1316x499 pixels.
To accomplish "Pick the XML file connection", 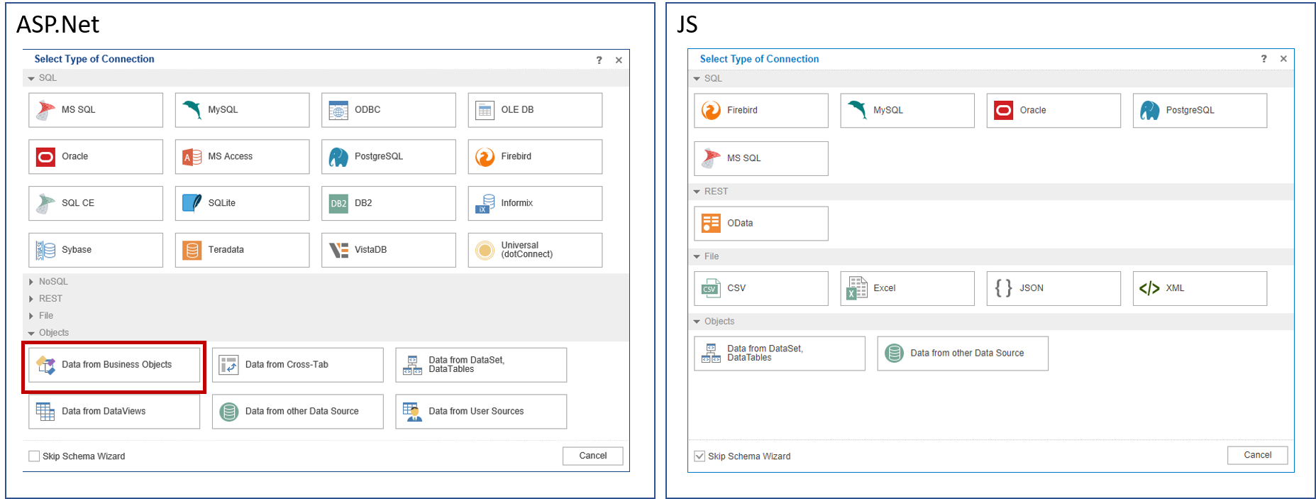I will [1200, 288].
